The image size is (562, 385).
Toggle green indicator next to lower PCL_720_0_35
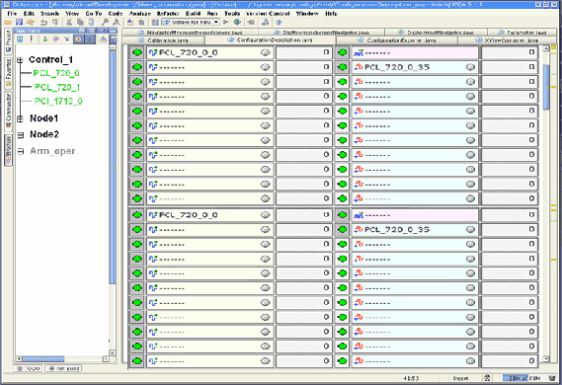343,230
